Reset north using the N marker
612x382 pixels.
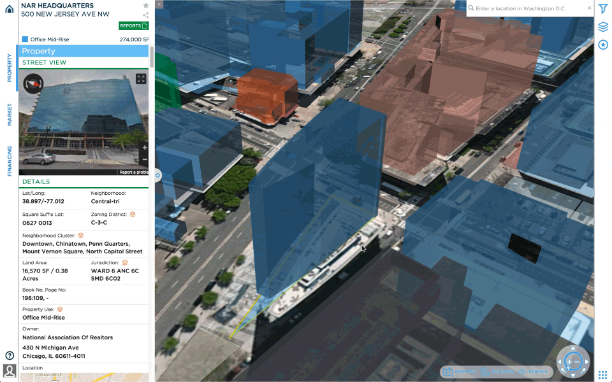568,368
